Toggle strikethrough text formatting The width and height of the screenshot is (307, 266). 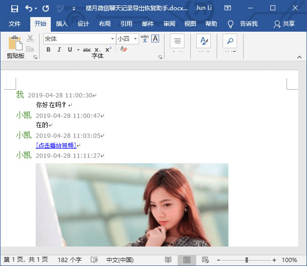click(x=87, y=50)
